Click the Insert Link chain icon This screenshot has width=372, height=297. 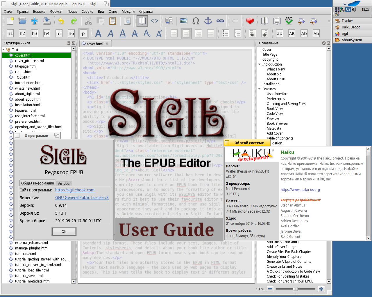pyautogui.click(x=220, y=21)
